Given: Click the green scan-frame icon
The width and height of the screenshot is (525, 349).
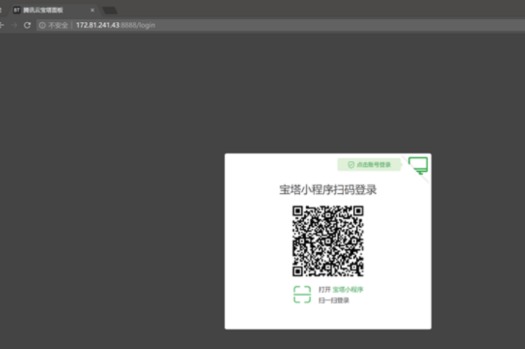Looking at the screenshot, I should [302, 294].
